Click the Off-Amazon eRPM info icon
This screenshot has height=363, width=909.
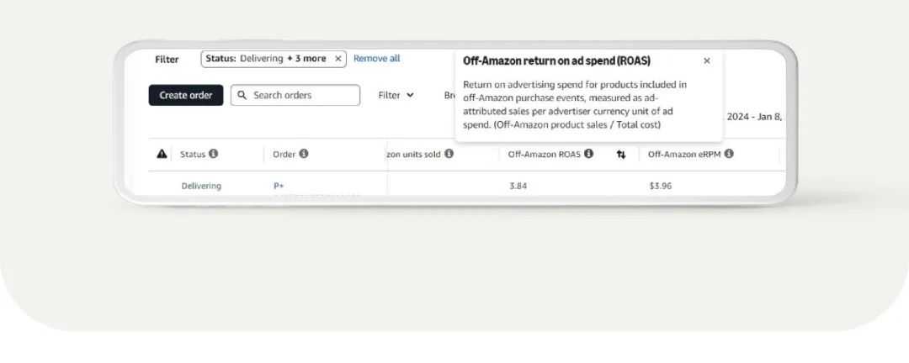[729, 154]
